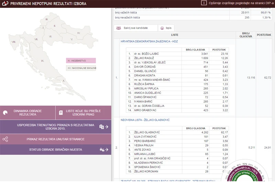Click candidate ANTE ZOVKO
Viewport: 275px width, 183px height.
[142, 150]
